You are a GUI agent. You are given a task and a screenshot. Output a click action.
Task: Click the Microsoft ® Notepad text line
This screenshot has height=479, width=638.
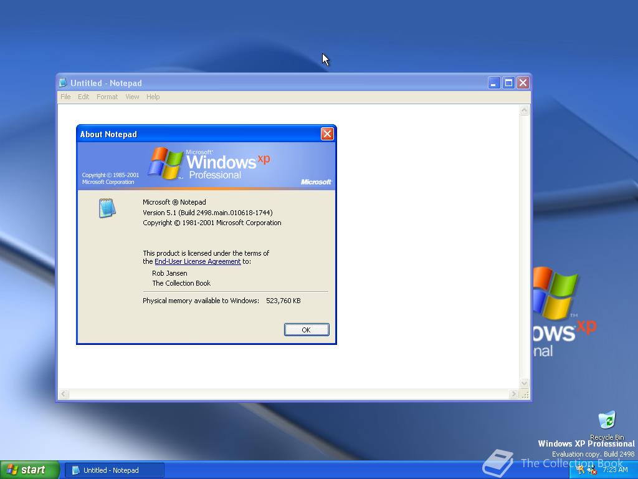174,202
